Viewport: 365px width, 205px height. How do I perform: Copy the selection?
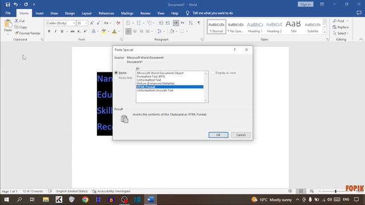(x=21, y=27)
